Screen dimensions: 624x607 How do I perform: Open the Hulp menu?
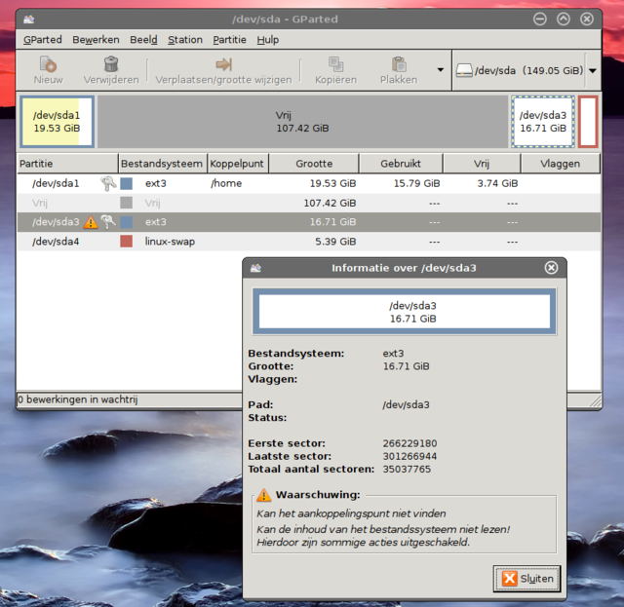point(268,40)
